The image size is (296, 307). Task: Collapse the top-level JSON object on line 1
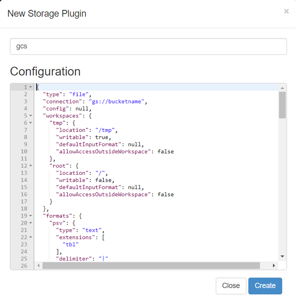[30, 87]
